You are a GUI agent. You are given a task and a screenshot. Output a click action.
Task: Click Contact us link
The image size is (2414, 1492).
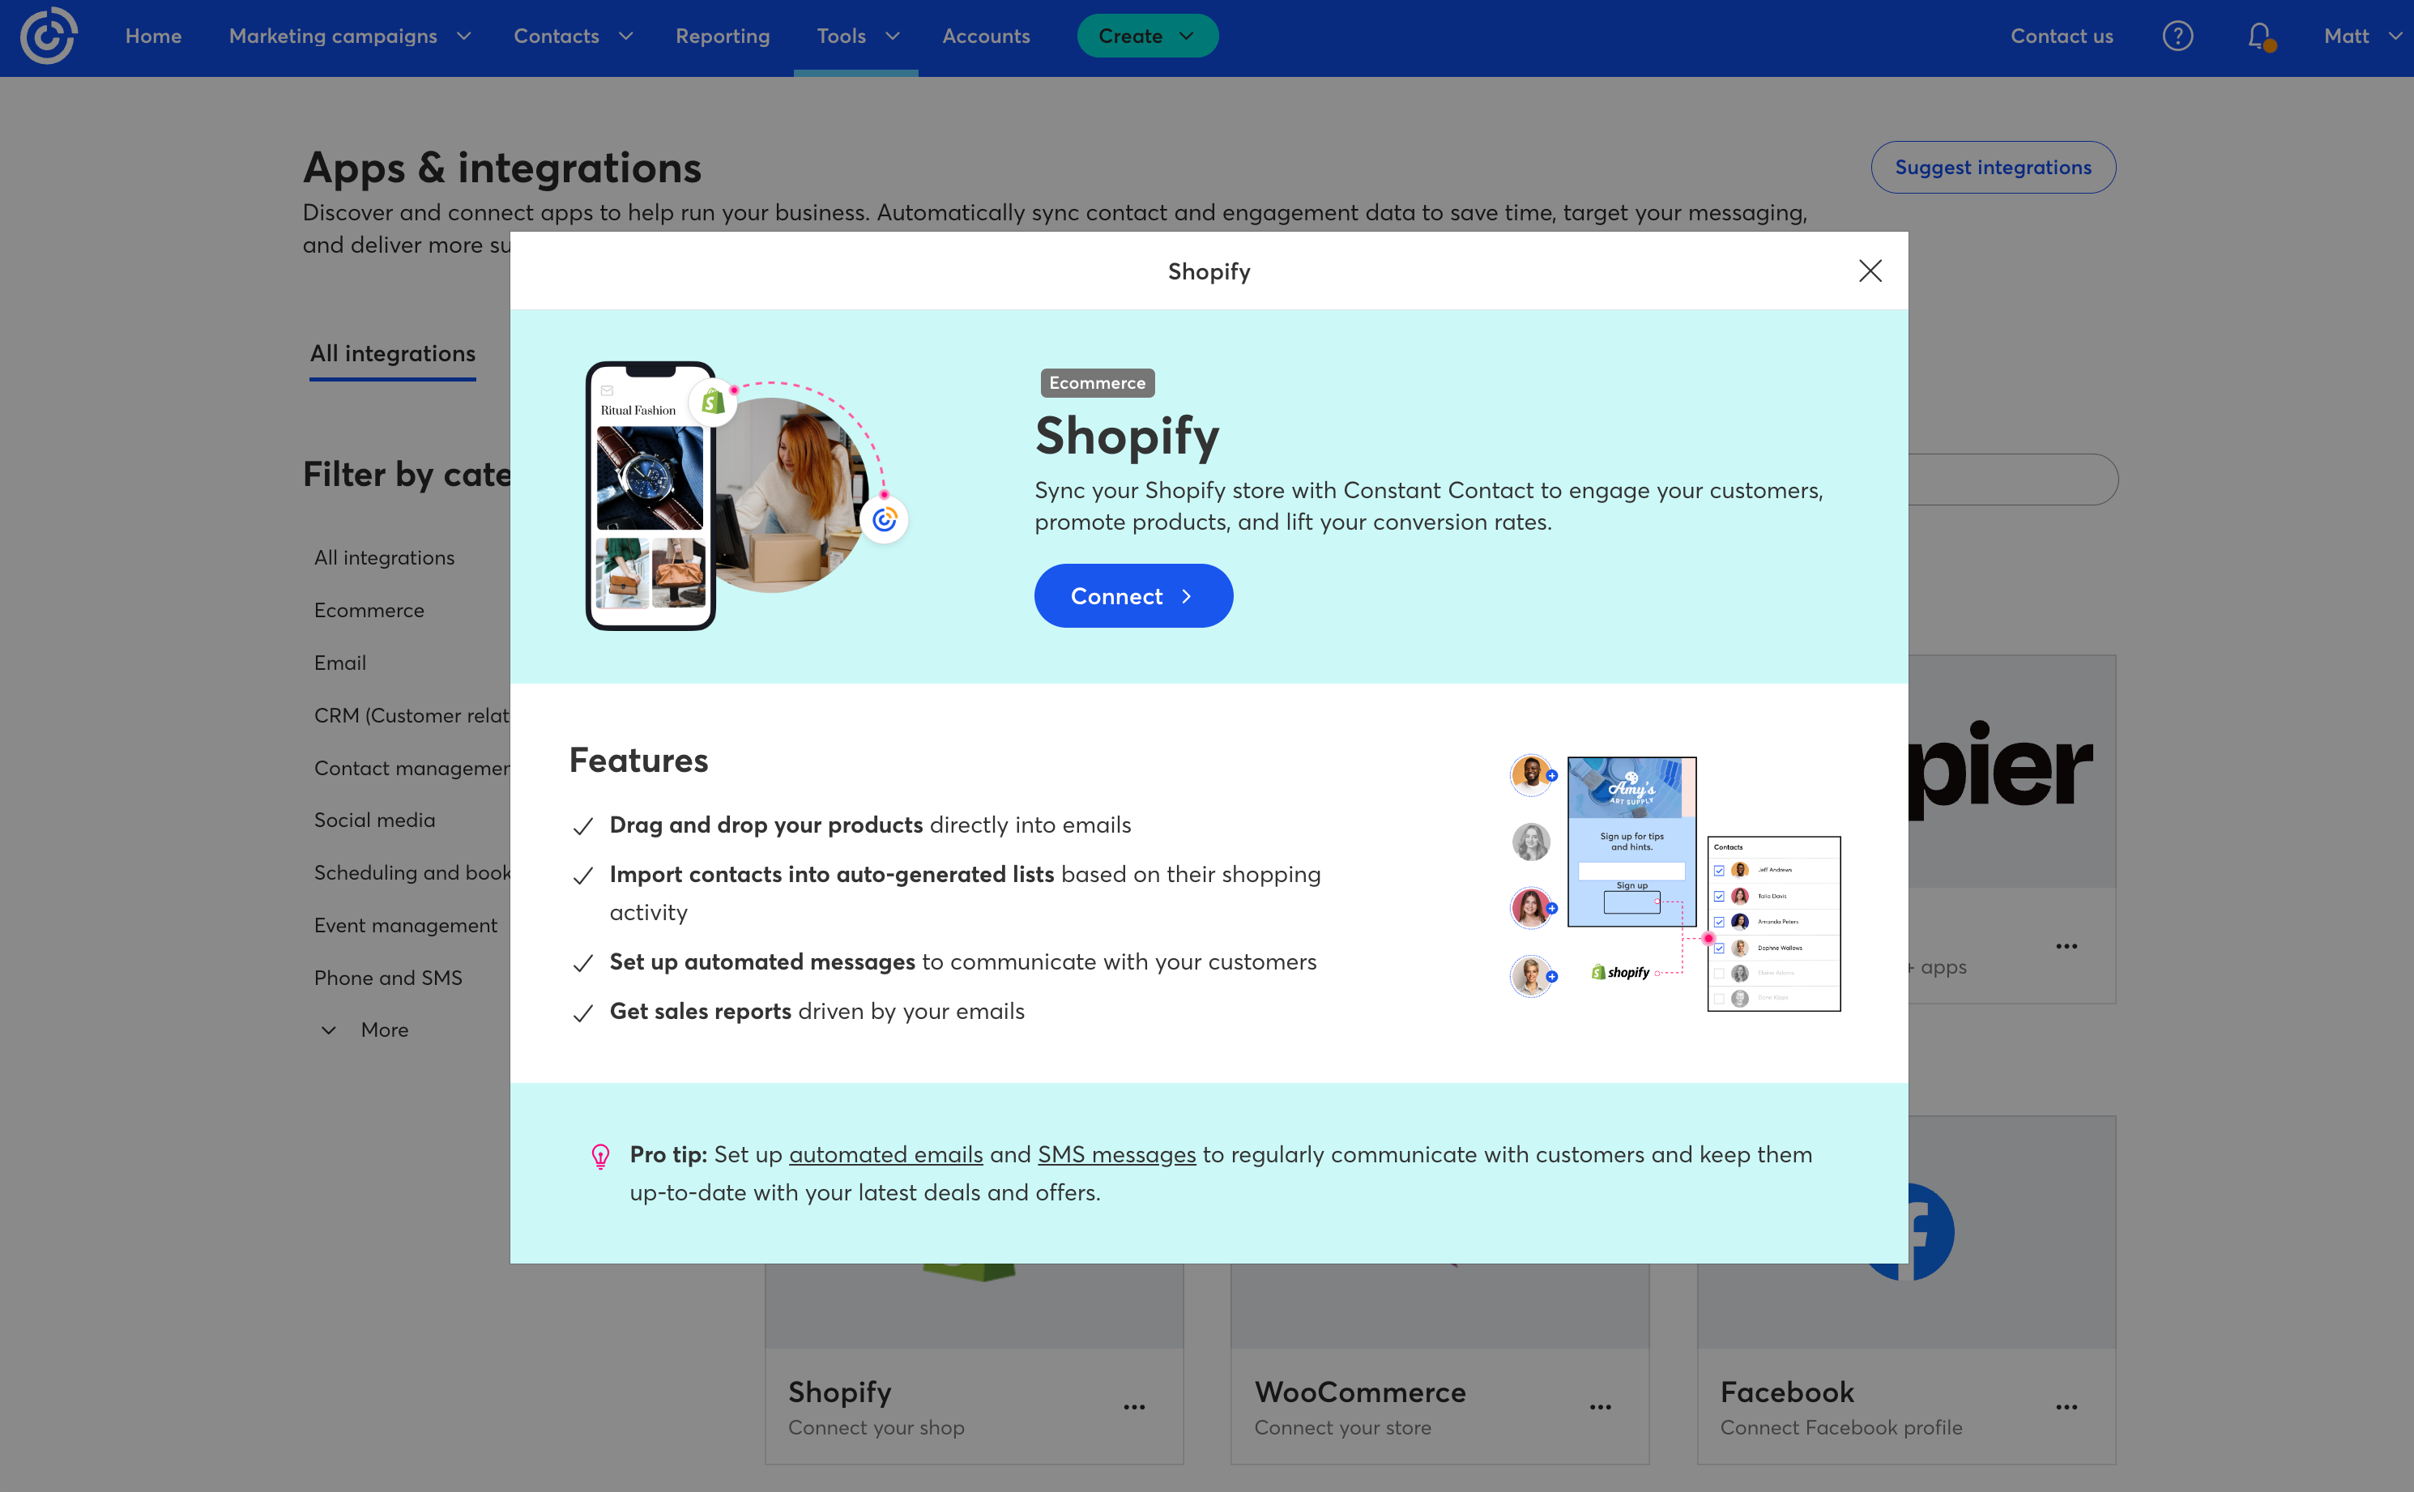coord(2062,36)
